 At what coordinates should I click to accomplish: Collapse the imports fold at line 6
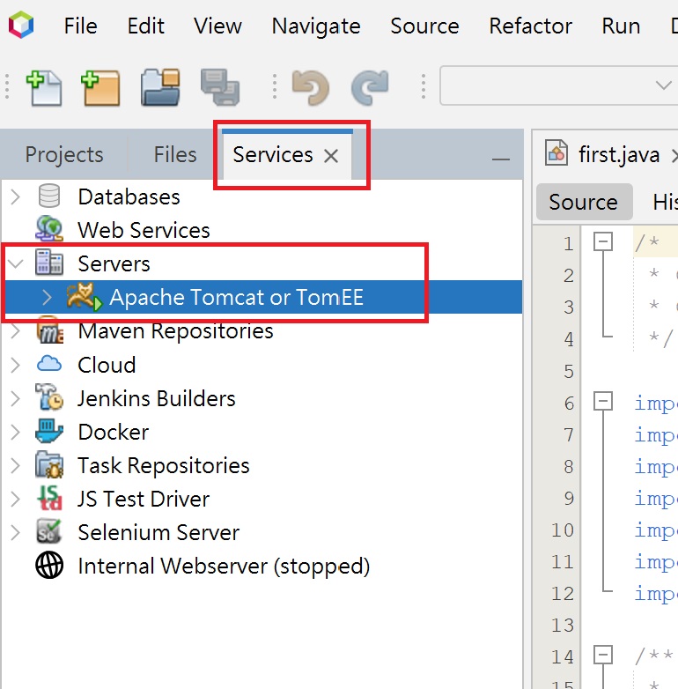[603, 401]
